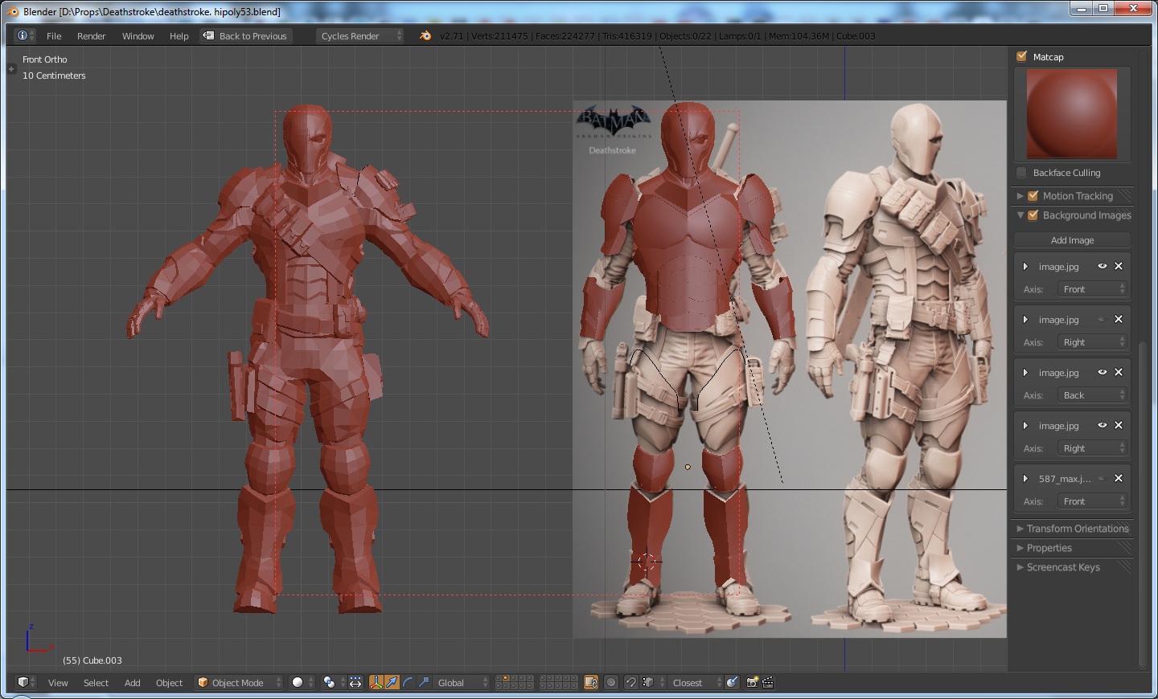Viewport: 1158px width, 699px height.
Task: Enable the scale manipulator icon
Action: pyautogui.click(x=424, y=682)
